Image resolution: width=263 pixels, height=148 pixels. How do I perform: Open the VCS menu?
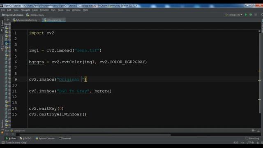coord(67,10)
